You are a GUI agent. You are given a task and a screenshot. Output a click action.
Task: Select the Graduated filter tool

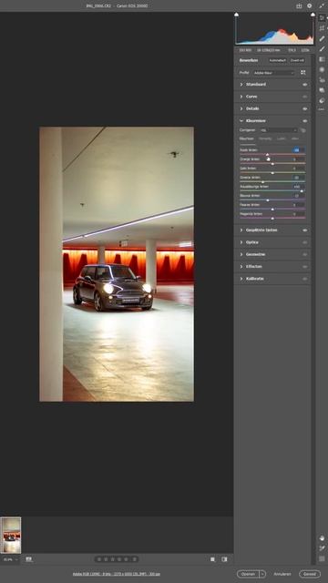click(x=322, y=59)
